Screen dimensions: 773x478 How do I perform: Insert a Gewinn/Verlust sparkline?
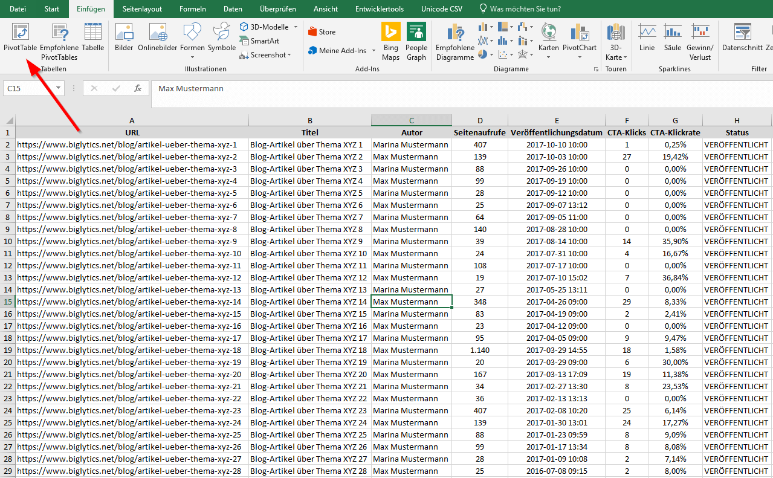700,42
